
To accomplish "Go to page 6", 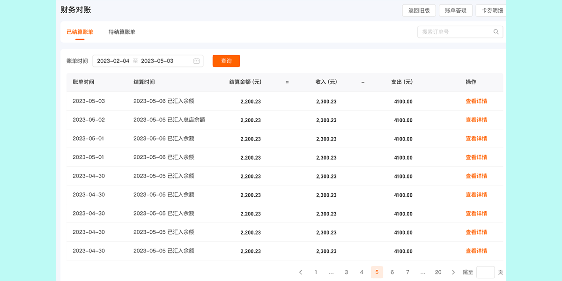I will 392,272.
